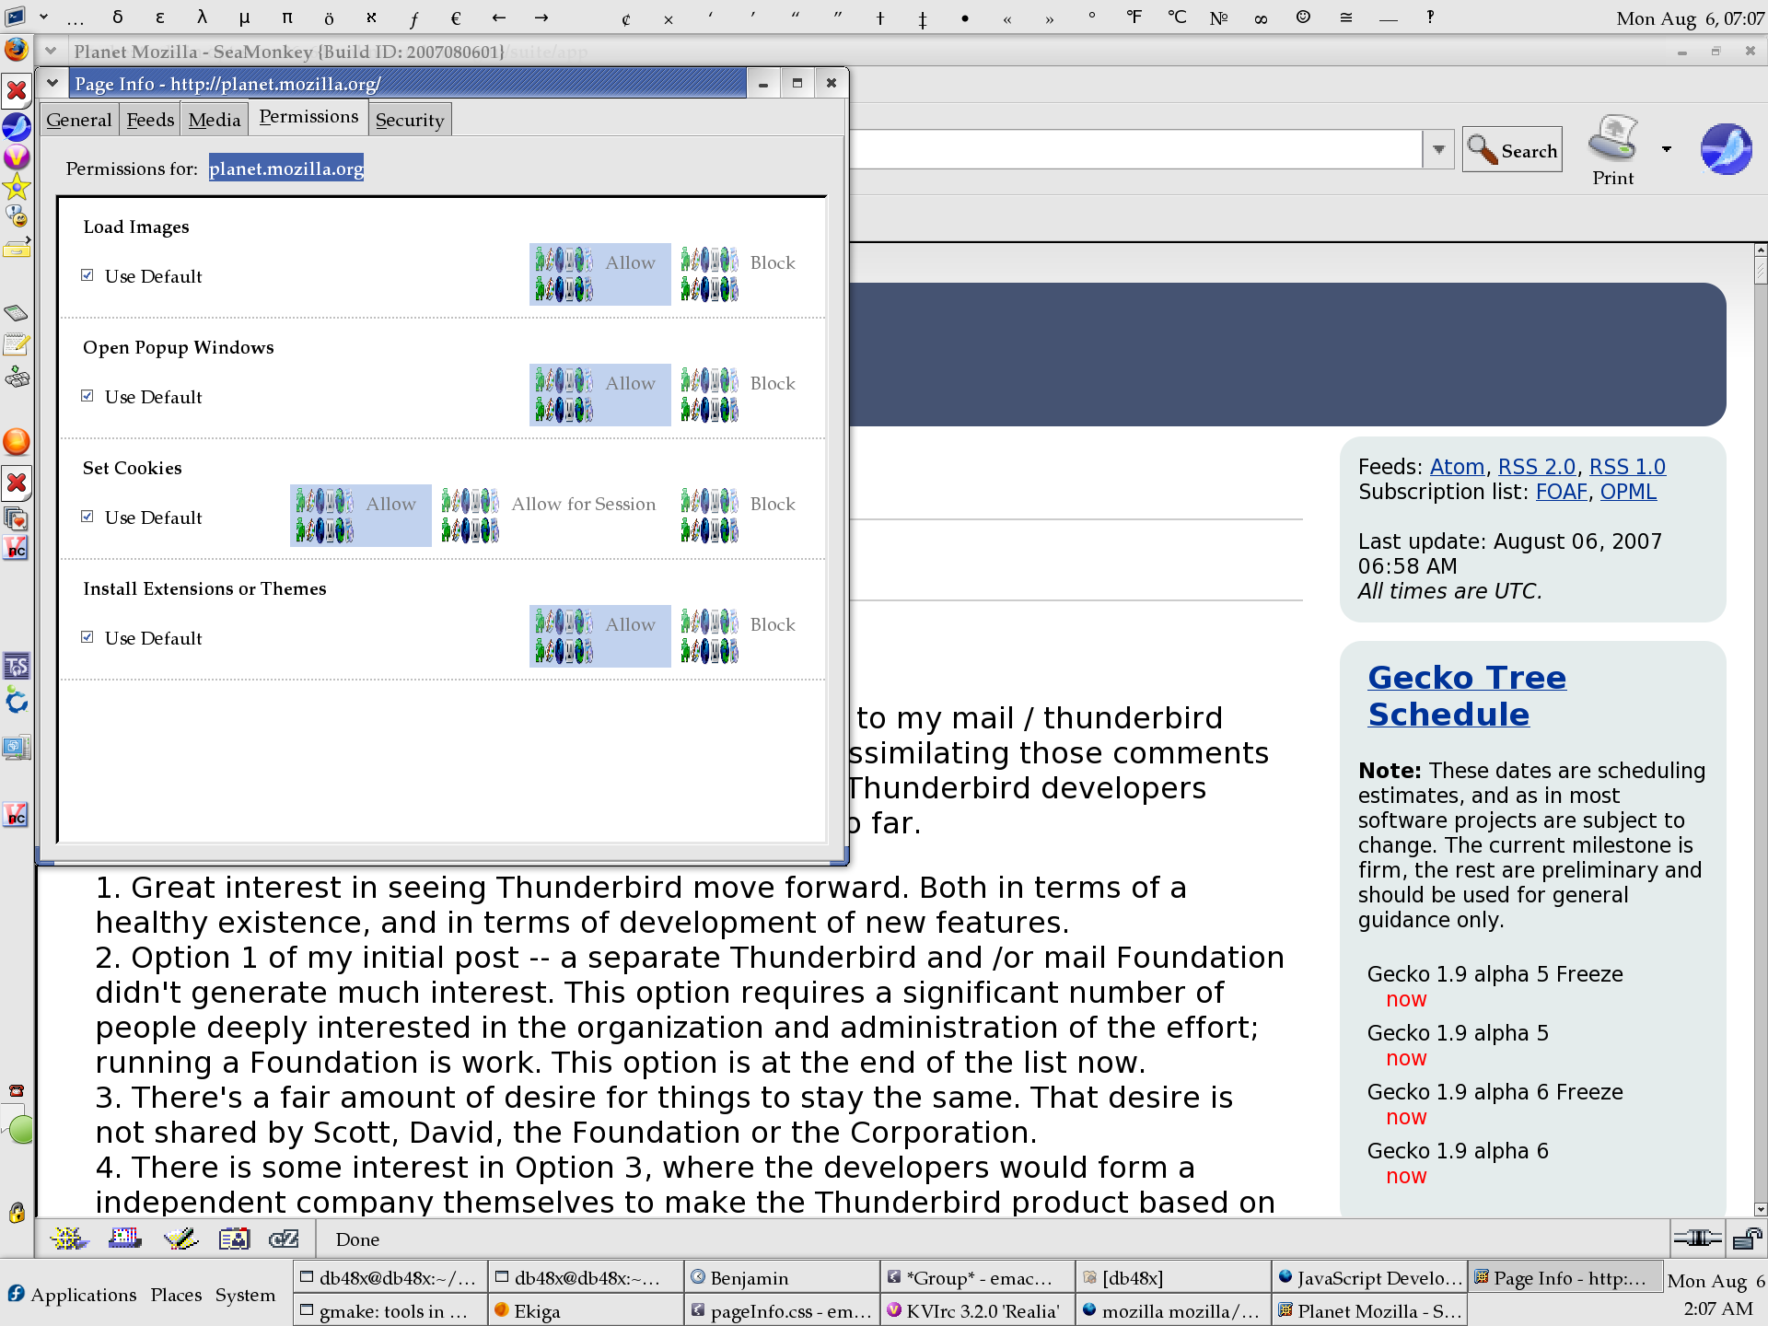Open Composer from the status bar component icons
Image resolution: width=1768 pixels, height=1326 pixels.
tap(180, 1239)
